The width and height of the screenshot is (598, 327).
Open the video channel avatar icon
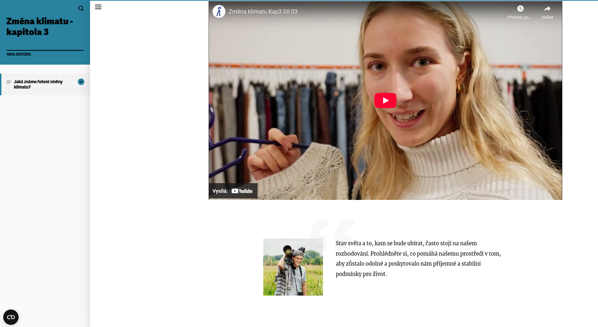pyautogui.click(x=219, y=11)
